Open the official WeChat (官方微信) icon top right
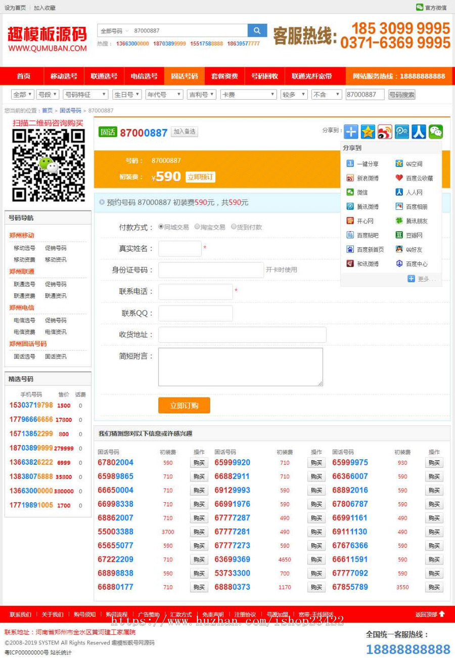This screenshot has height=658, width=455. [x=419, y=7]
